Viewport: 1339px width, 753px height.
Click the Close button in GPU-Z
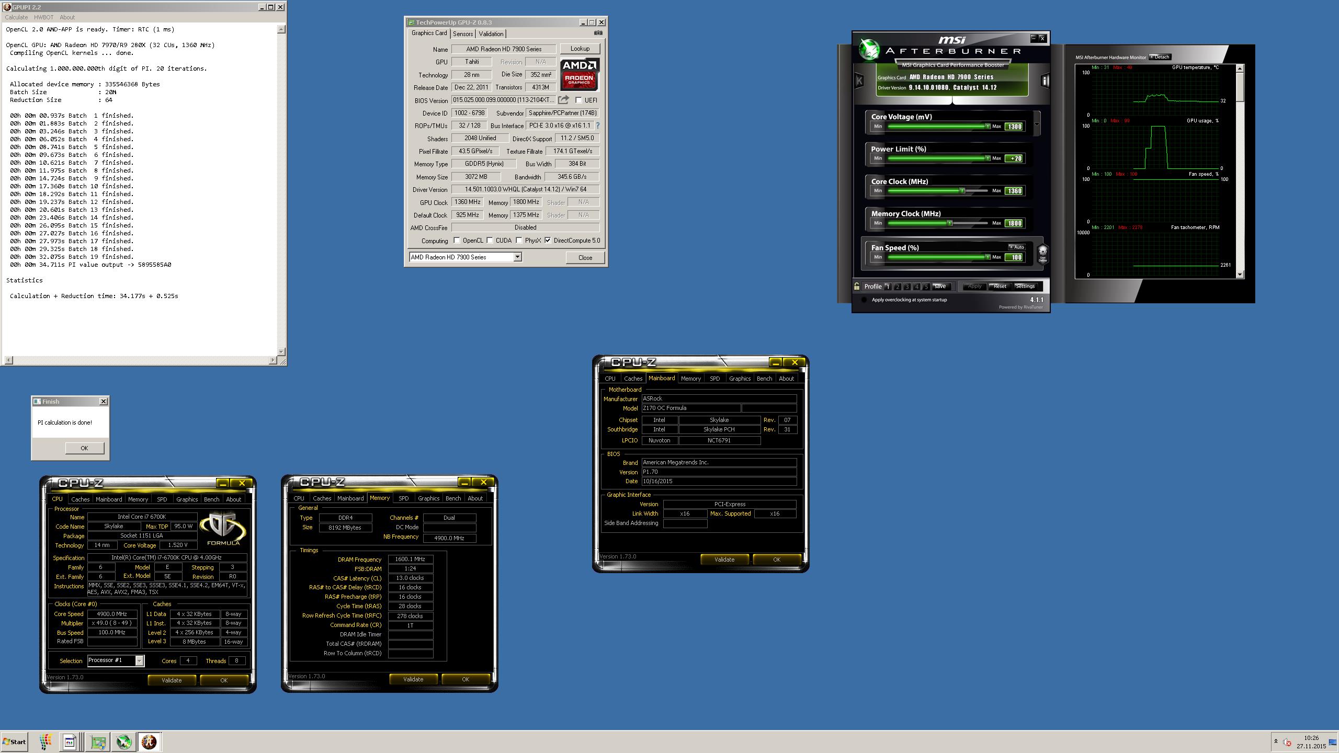click(x=585, y=257)
